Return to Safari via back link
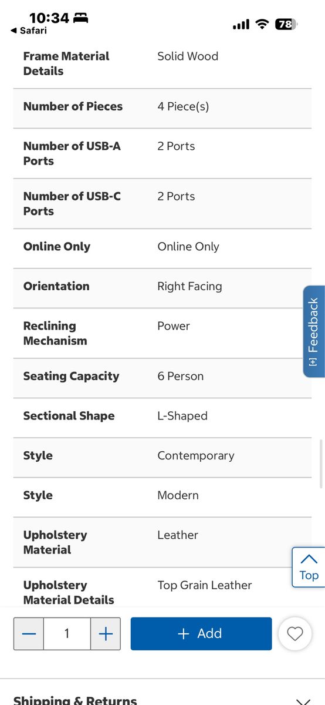Viewport: 325px width, 705px height. pos(29,31)
